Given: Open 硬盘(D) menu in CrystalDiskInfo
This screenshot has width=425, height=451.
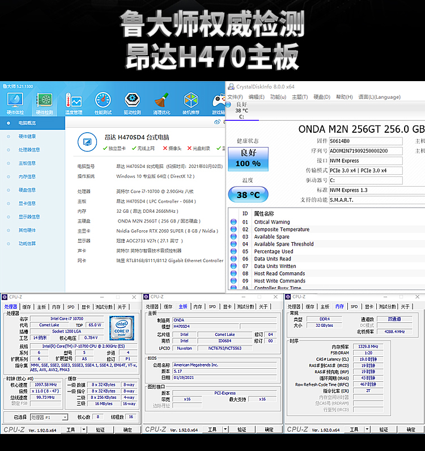Looking at the screenshot, I should (321, 97).
